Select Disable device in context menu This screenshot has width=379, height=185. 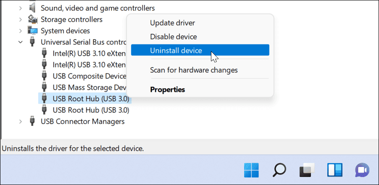[x=173, y=37]
